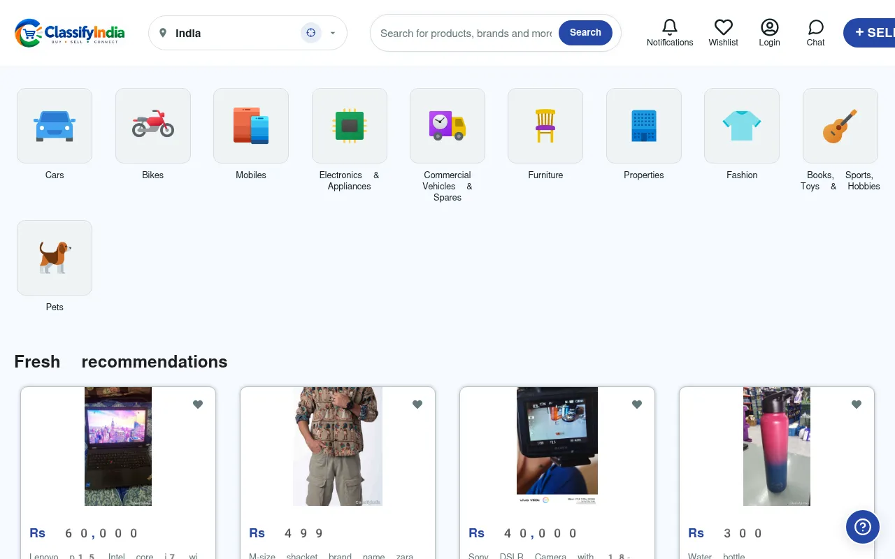Click the Sell button

pyautogui.click(x=869, y=33)
